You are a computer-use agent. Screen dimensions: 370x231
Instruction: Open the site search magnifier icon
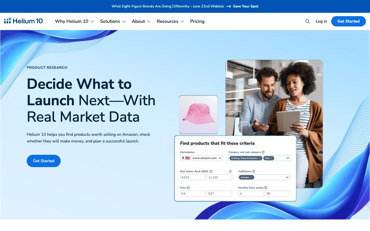pyautogui.click(x=307, y=21)
